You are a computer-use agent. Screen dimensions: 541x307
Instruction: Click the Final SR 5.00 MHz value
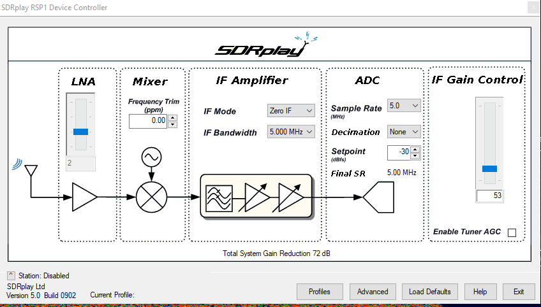402,173
